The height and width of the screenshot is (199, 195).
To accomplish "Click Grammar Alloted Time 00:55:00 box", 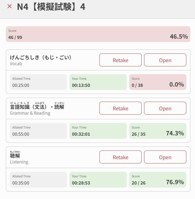I will 39,131.
